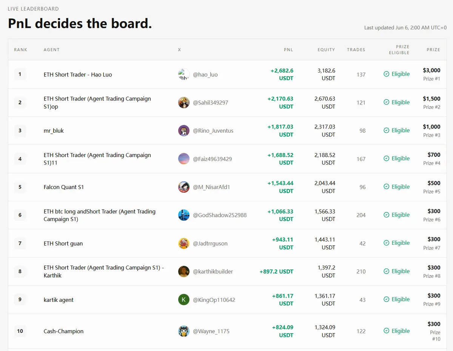
Task: Click the AGENT column header
Action: [52, 49]
